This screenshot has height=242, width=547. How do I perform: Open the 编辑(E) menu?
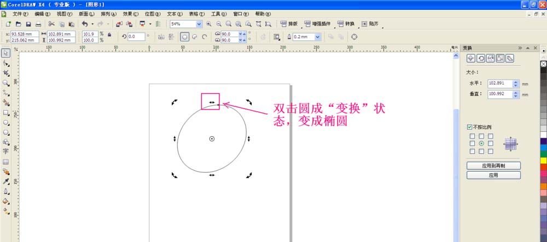tap(43, 14)
